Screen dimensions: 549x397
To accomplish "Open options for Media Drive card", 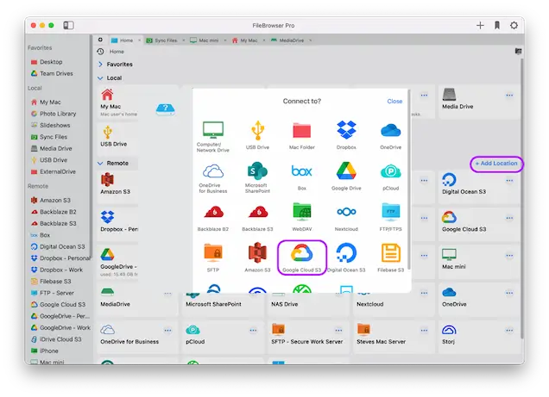I will click(x=509, y=95).
